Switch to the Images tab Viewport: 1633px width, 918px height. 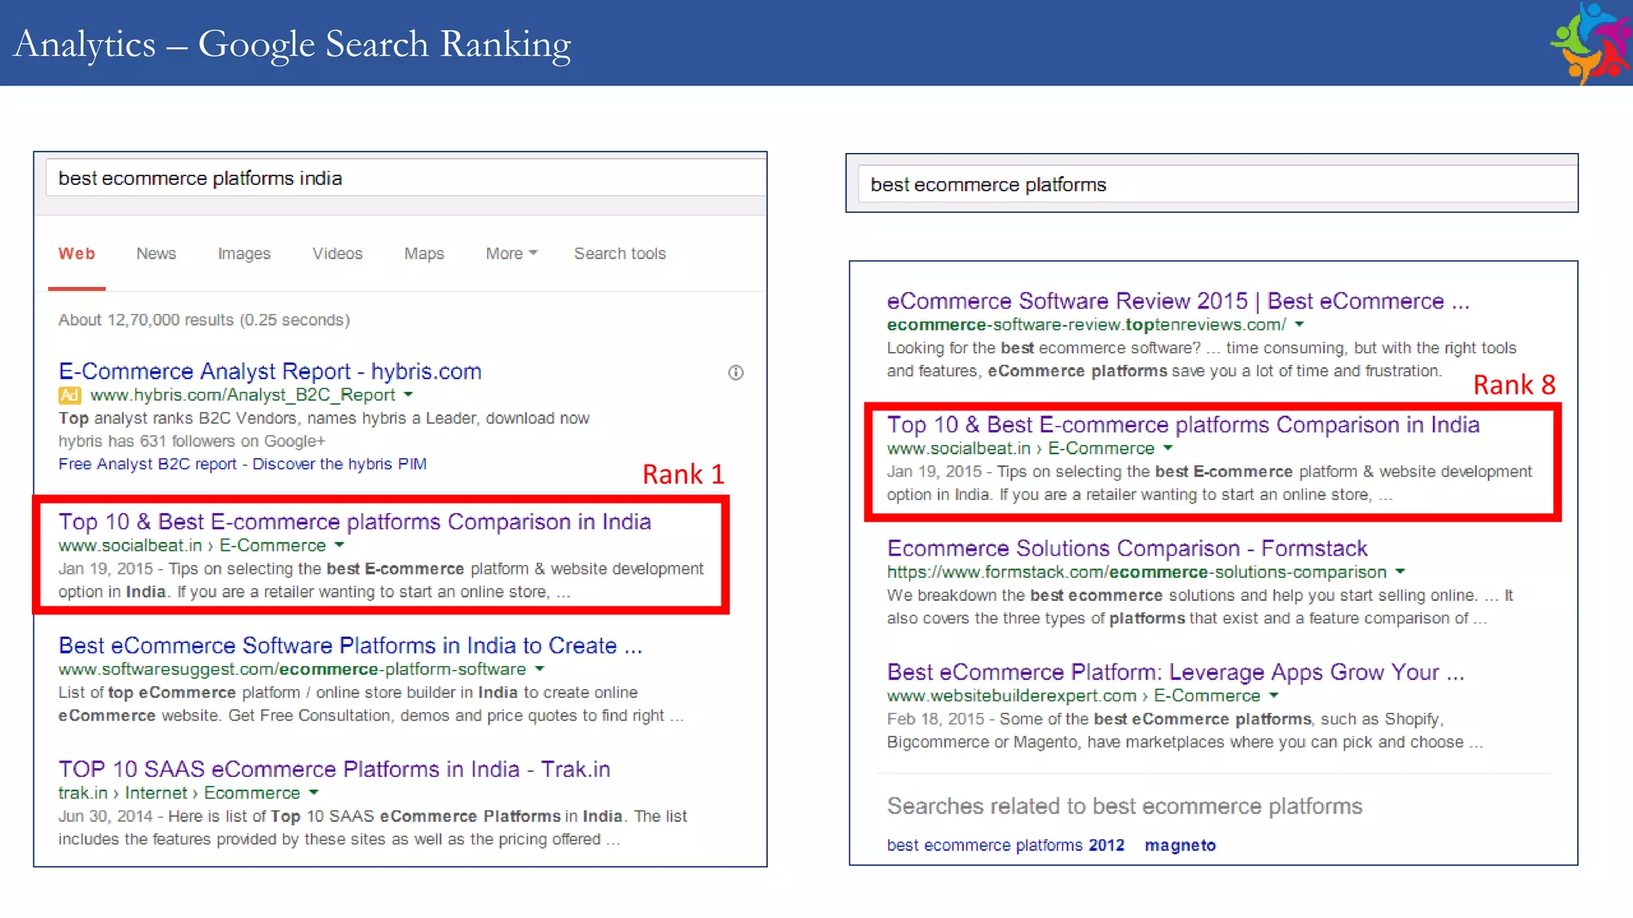pyautogui.click(x=244, y=253)
